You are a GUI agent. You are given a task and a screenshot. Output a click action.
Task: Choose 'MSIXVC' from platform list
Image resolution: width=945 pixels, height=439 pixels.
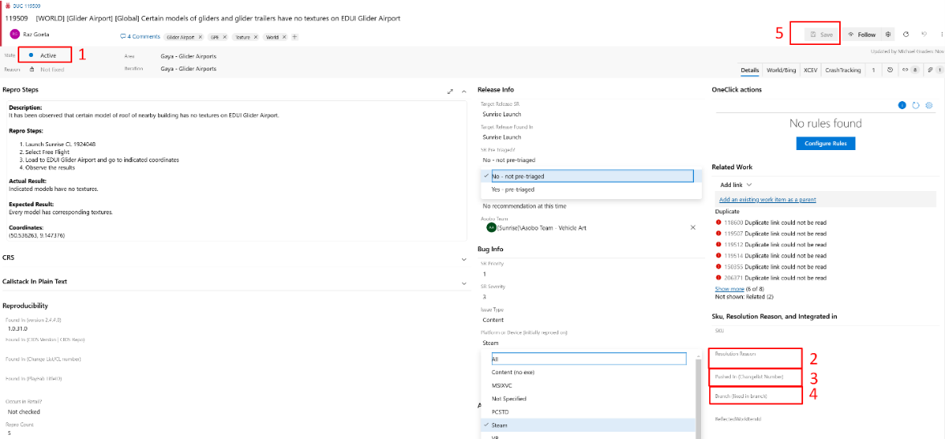pyautogui.click(x=504, y=385)
